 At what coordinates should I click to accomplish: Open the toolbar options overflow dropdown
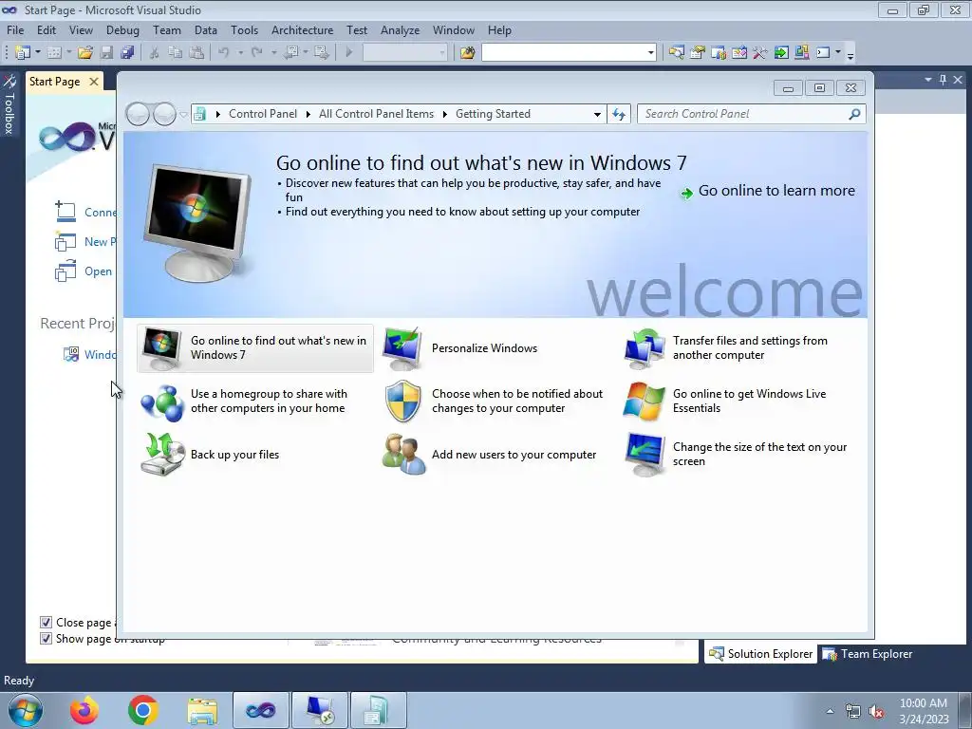[x=850, y=54]
